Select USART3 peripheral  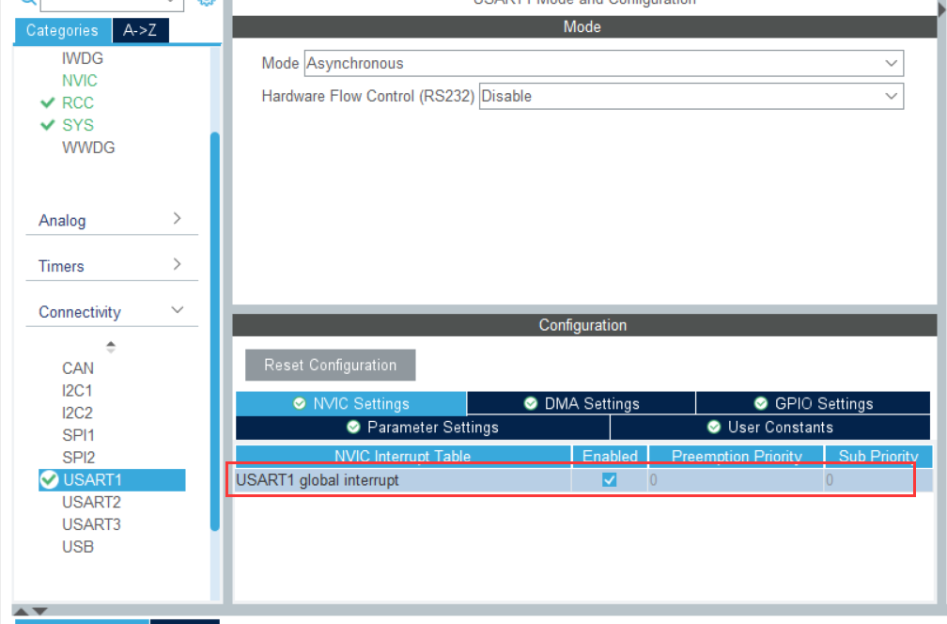click(x=91, y=524)
